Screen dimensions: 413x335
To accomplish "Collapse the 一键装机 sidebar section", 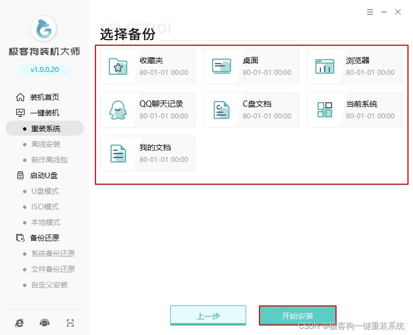I will point(44,113).
